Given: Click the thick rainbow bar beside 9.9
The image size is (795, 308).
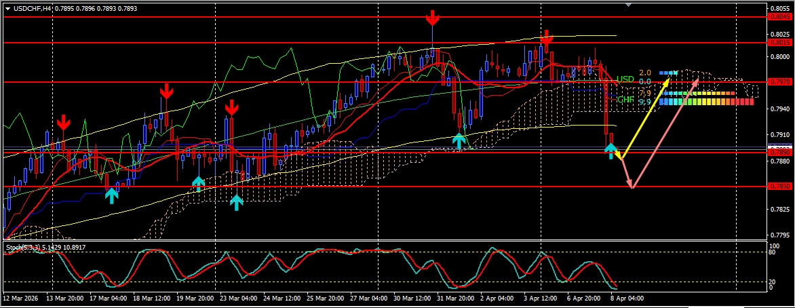Looking at the screenshot, I should click(x=706, y=102).
